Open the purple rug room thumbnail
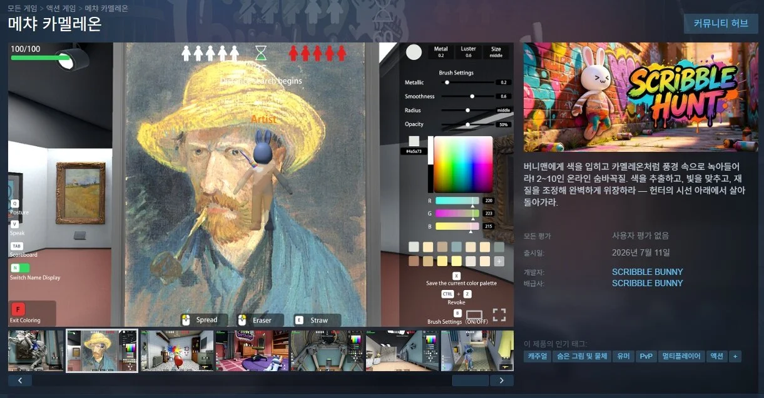The image size is (764, 398). click(252, 351)
